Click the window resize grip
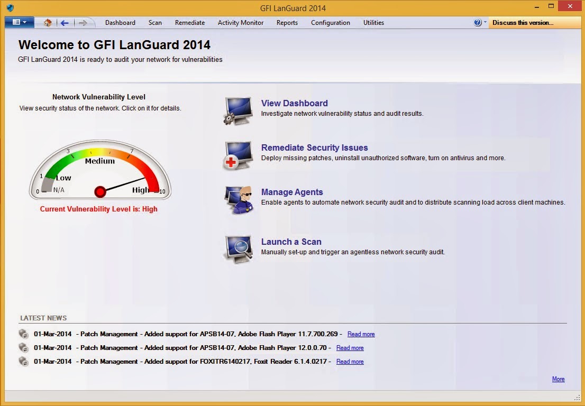 pyautogui.click(x=577, y=398)
